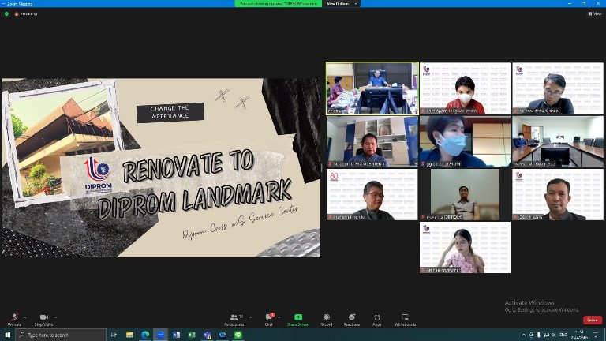Switch to Zoom taskbar icon

(x=161, y=335)
